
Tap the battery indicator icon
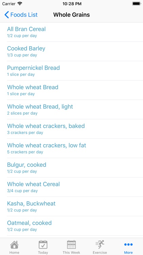(x=137, y=4)
